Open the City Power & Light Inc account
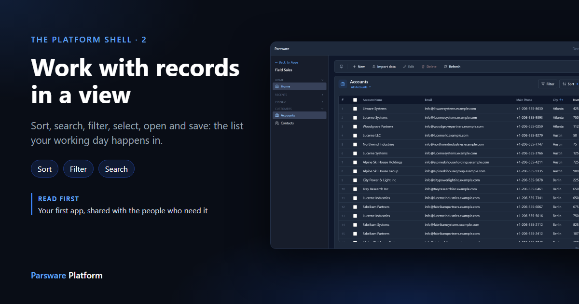 (379, 180)
